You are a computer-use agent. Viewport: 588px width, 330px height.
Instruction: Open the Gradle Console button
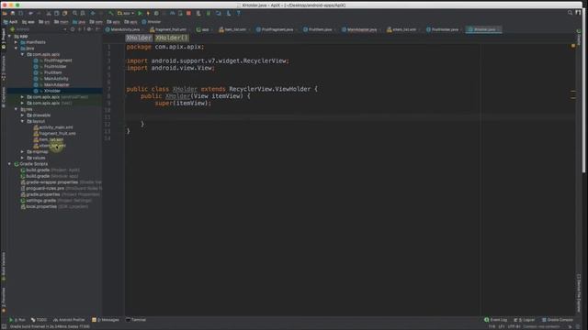pos(558,320)
